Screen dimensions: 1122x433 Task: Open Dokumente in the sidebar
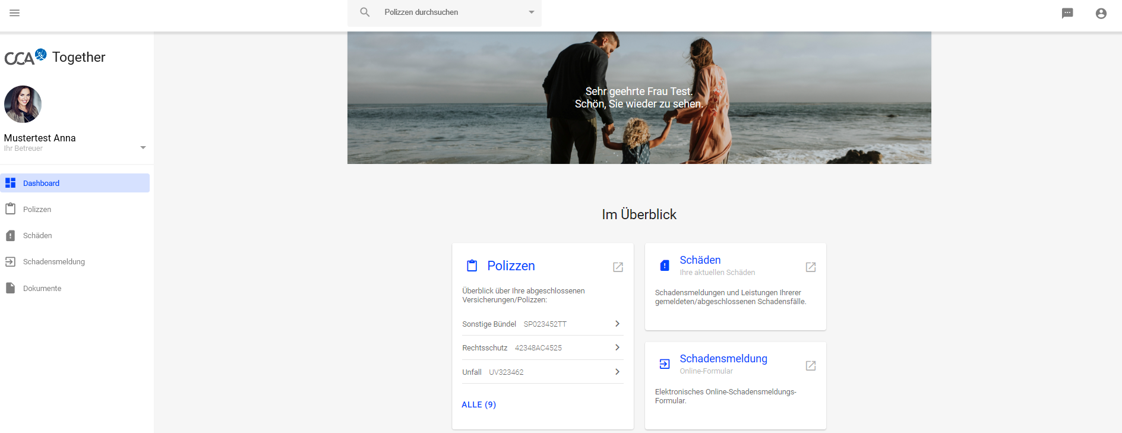pyautogui.click(x=75, y=288)
